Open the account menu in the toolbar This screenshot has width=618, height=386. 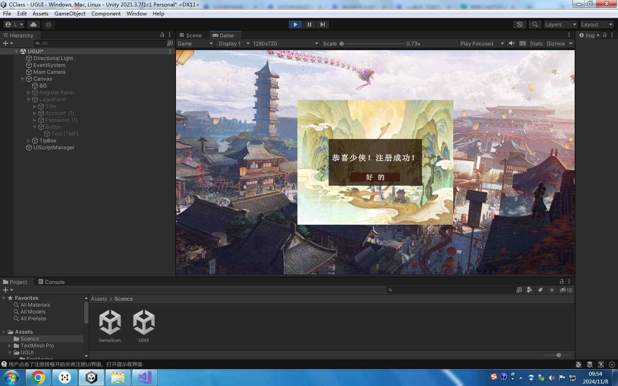click(x=14, y=24)
